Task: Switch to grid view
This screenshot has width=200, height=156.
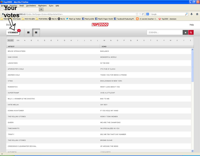Action: [28, 32]
